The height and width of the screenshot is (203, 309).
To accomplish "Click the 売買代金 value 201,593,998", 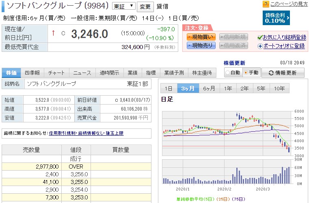I will tap(125, 118).
